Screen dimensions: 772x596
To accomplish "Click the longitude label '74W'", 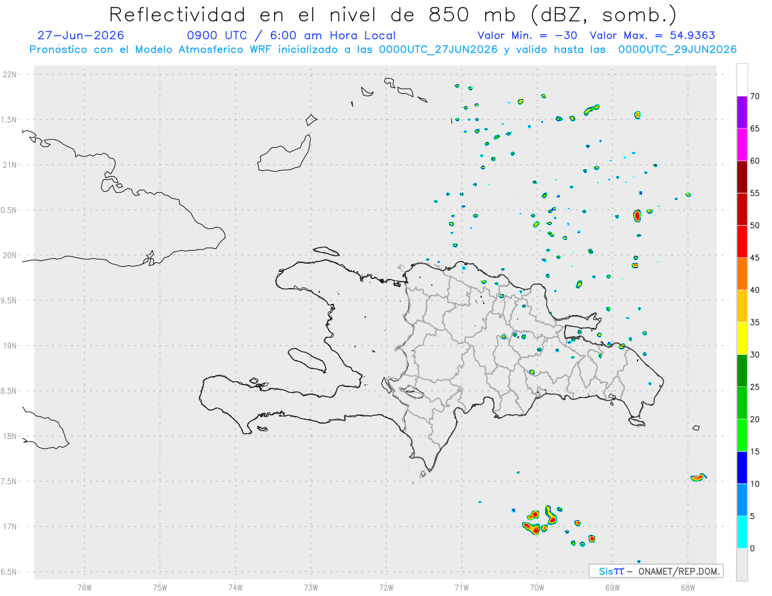I will pyautogui.click(x=235, y=587).
